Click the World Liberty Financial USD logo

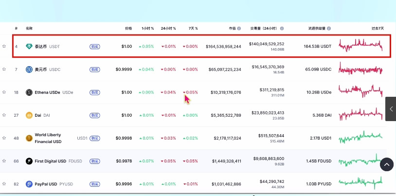29,138
